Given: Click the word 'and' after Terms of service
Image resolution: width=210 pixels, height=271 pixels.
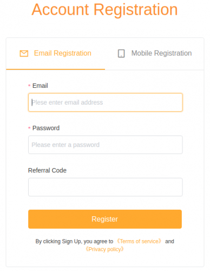Looking at the screenshot, I should click(169, 241).
